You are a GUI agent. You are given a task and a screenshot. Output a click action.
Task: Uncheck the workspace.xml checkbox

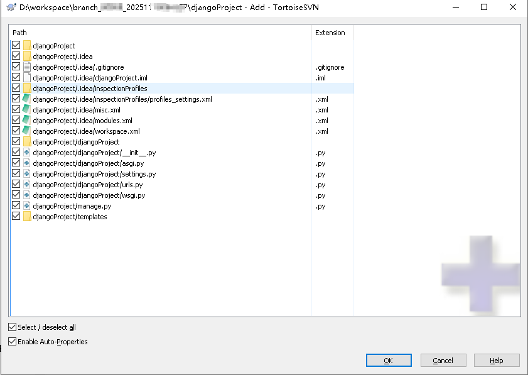tap(16, 131)
